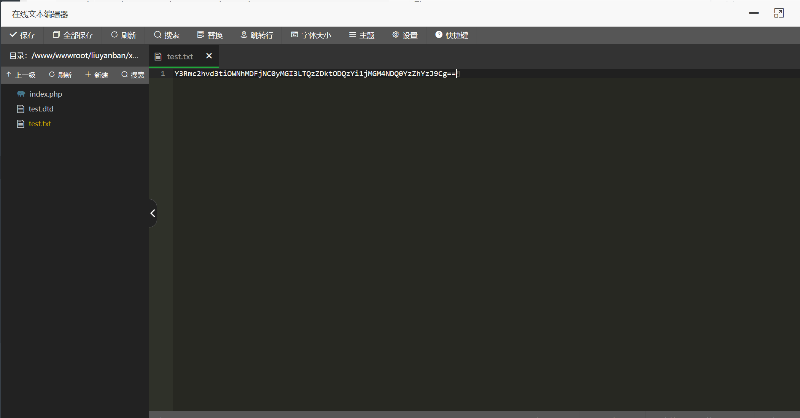Open the Replace (替换) tool

210,35
